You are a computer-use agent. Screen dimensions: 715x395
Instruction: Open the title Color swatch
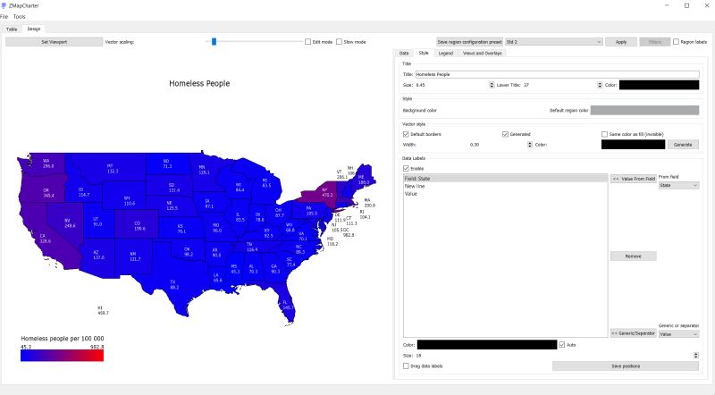[659, 85]
